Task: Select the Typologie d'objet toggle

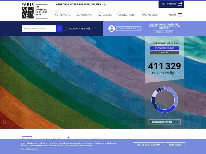Action: tap(165, 48)
